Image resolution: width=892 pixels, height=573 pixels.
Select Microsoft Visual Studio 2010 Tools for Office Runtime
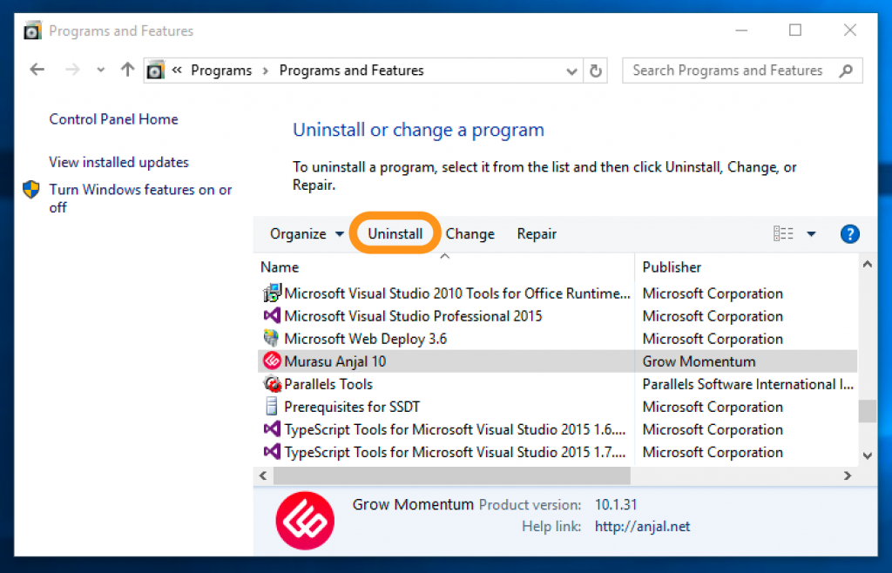click(x=557, y=293)
